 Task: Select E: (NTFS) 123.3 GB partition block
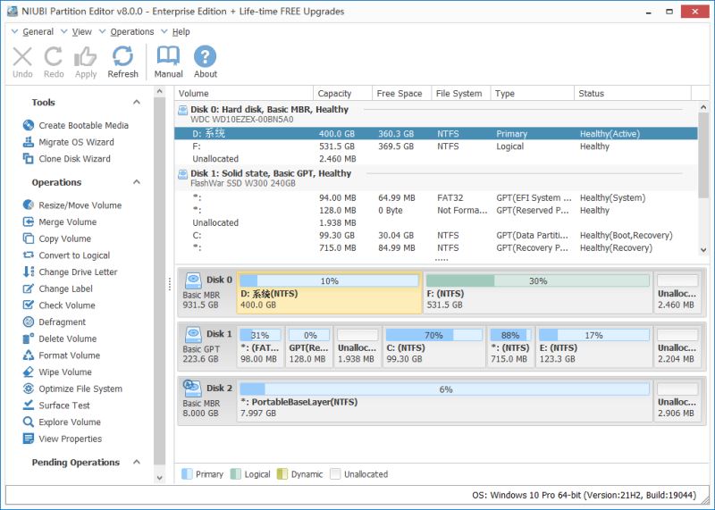[594, 347]
